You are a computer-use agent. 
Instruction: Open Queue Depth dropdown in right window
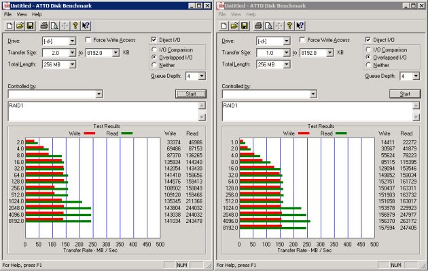coord(416,76)
